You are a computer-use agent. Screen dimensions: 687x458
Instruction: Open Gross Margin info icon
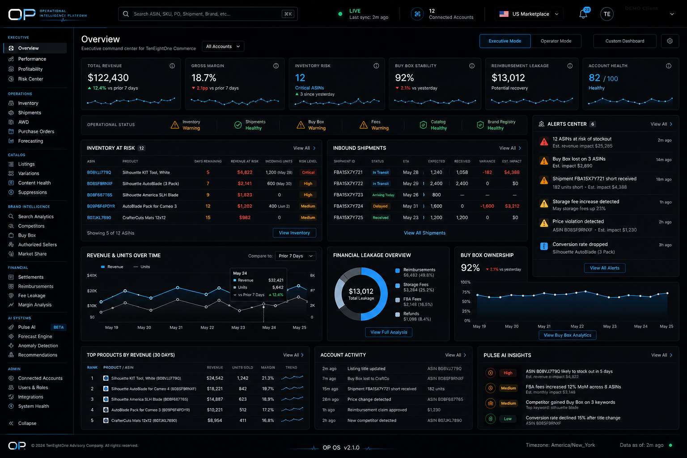276,66
